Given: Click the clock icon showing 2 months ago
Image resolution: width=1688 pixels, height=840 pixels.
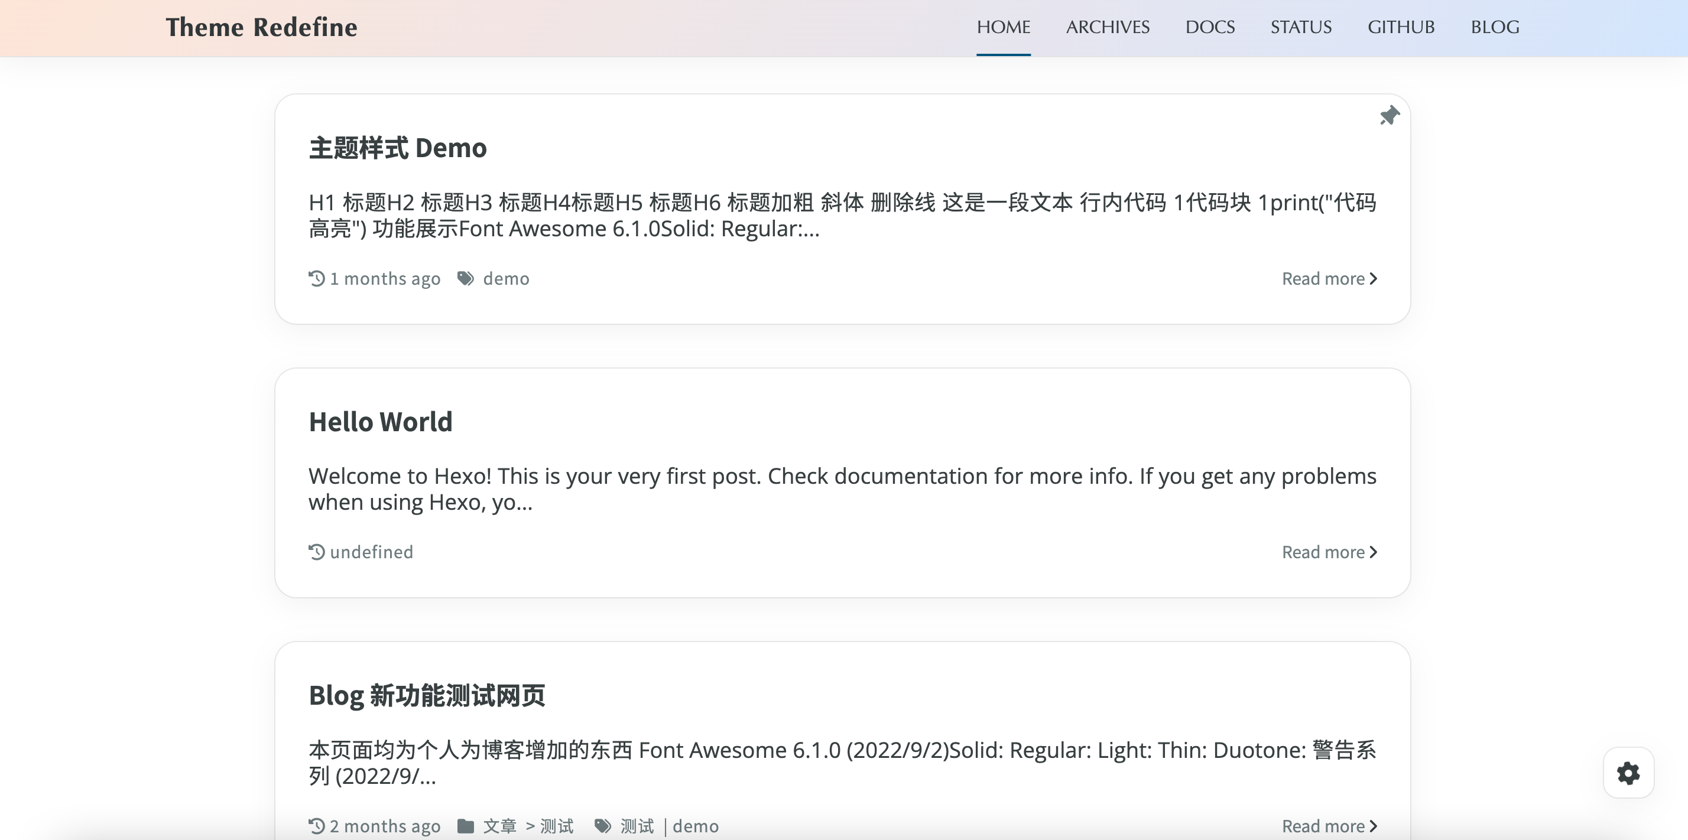Looking at the screenshot, I should pos(317,826).
